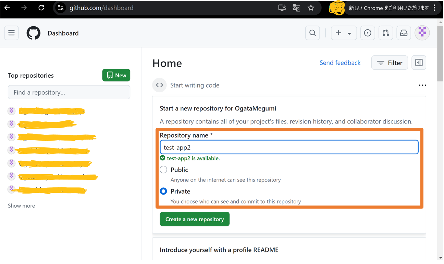Open Google Translate icon in address bar
444x264 pixels.
pyautogui.click(x=296, y=8)
